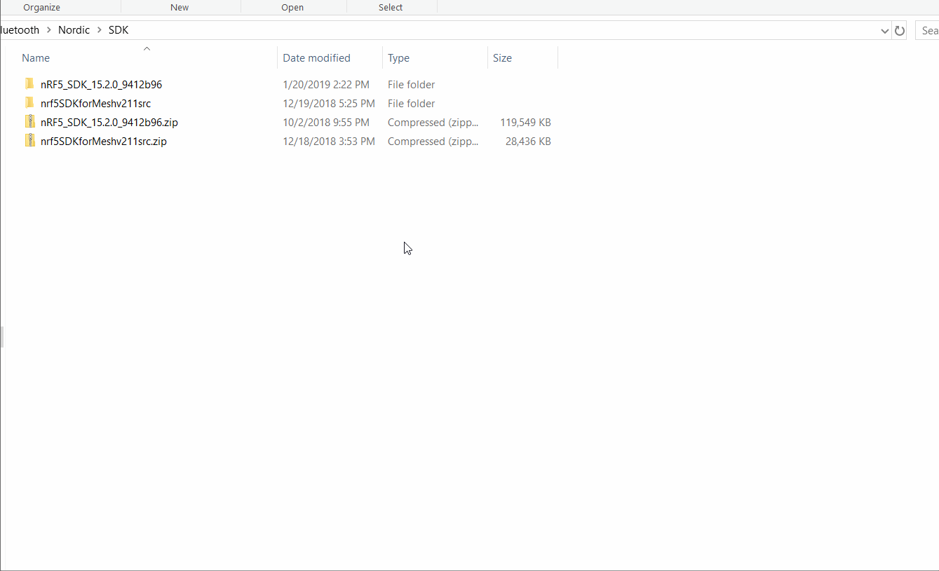939x571 pixels.
Task: Open the New ribbon group
Action: (x=180, y=8)
